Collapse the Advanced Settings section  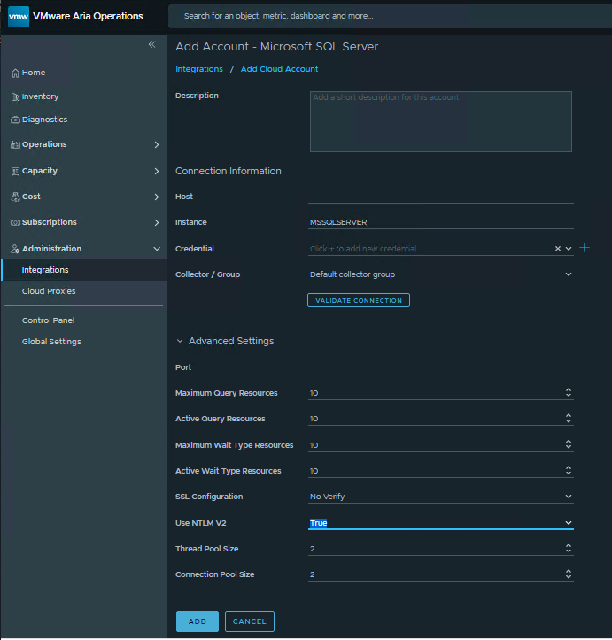point(180,341)
